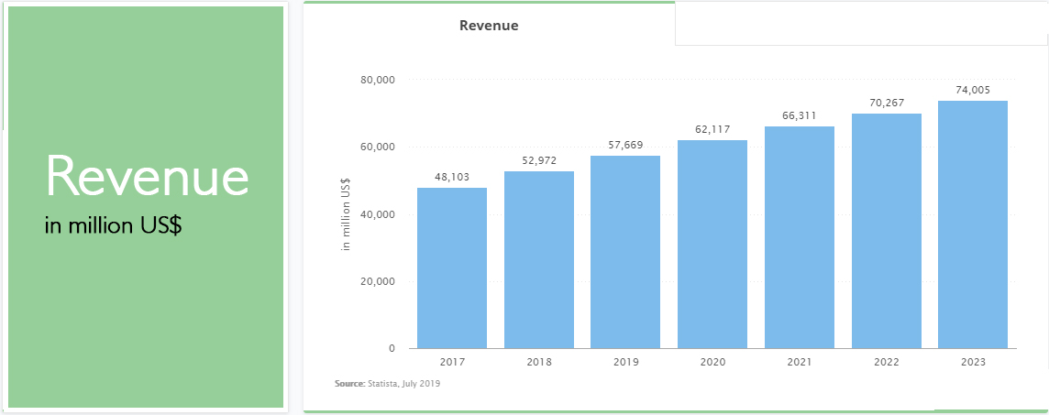
Task: Click the 2022 x-axis year label
Action: click(x=887, y=362)
